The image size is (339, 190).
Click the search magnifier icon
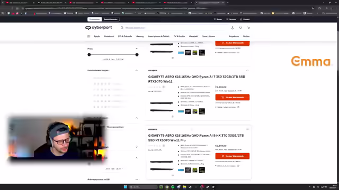click(122, 28)
